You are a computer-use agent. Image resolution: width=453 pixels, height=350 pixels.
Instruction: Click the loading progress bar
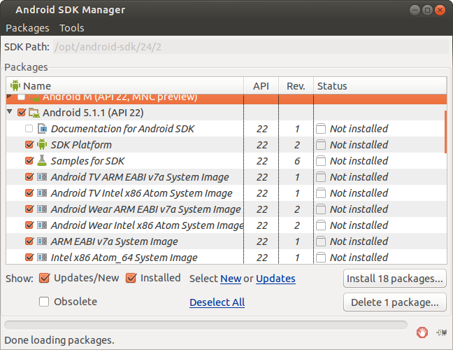pyautogui.click(x=206, y=325)
